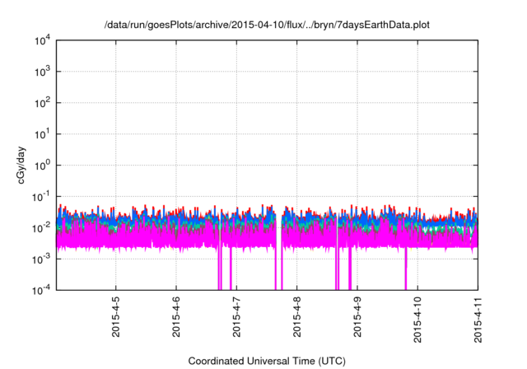
Task: Click the 2015-4-9 date tick label
Action: (x=357, y=317)
